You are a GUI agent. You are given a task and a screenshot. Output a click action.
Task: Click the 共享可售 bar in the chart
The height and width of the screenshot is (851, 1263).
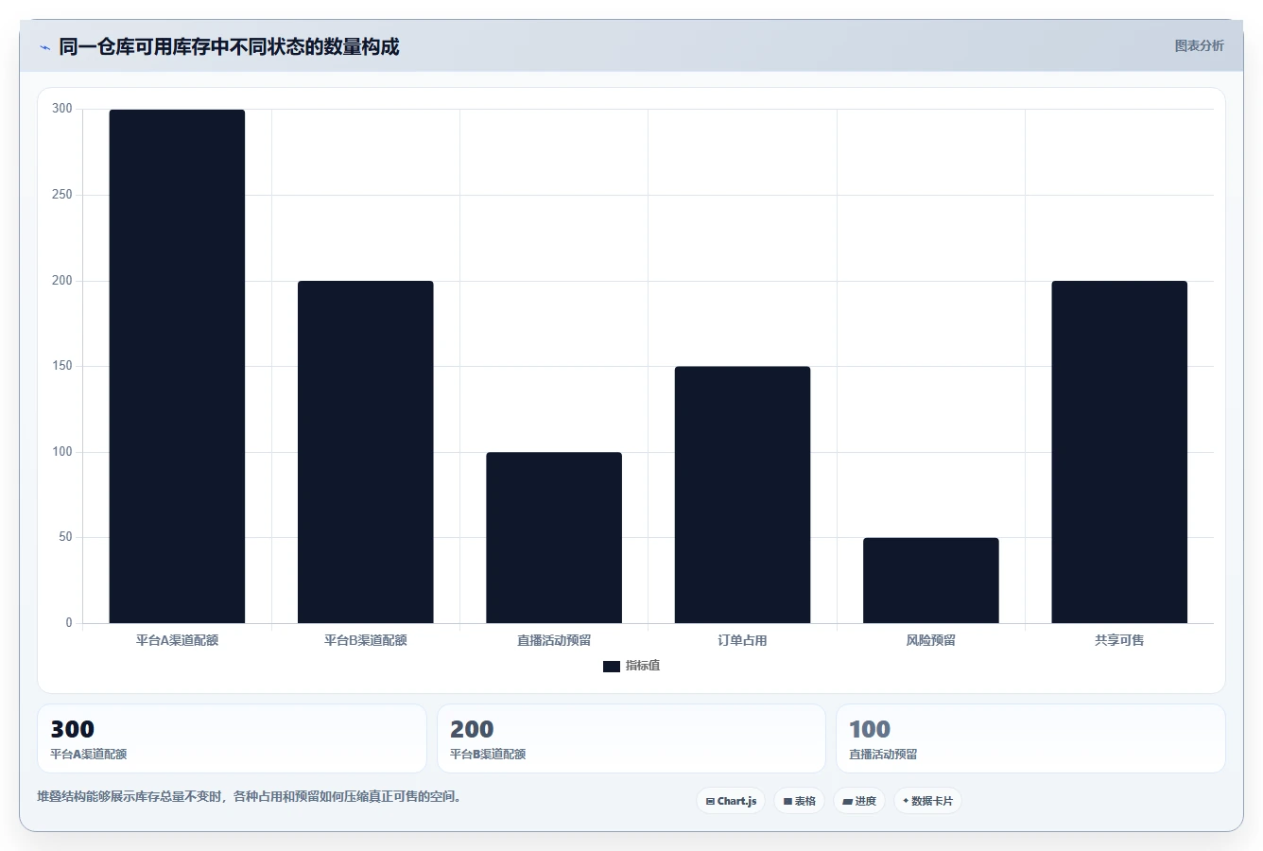click(x=1119, y=452)
